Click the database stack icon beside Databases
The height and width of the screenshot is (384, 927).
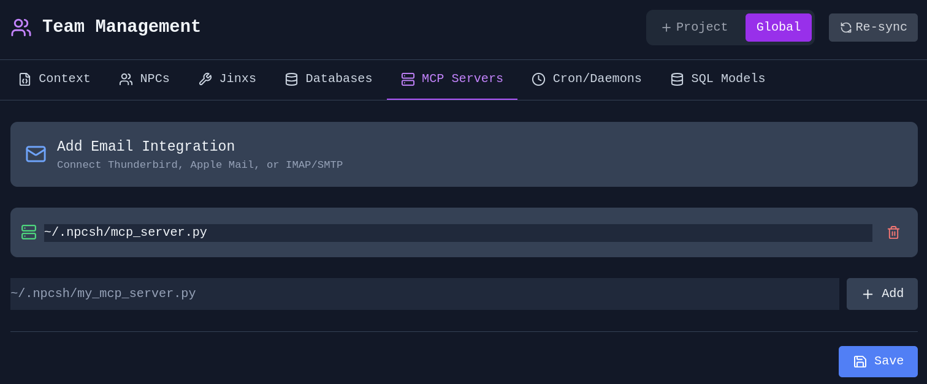[x=291, y=79]
